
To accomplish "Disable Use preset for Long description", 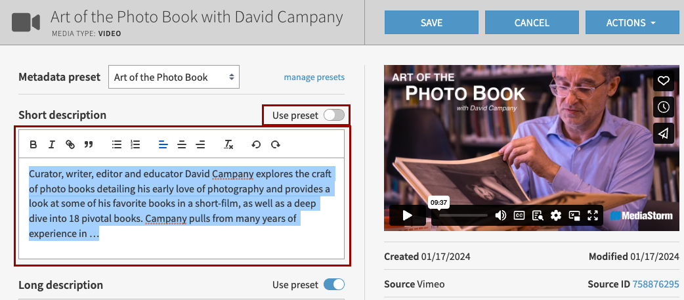I will click(x=333, y=285).
